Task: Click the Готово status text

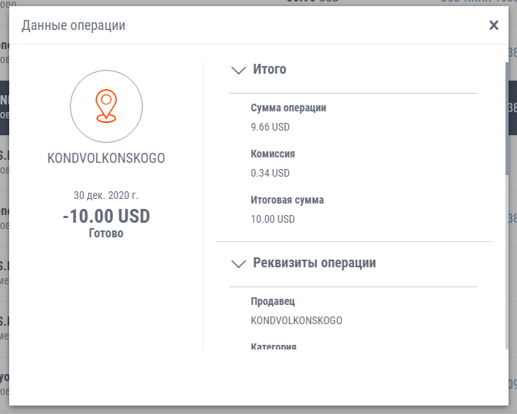Action: [106, 233]
